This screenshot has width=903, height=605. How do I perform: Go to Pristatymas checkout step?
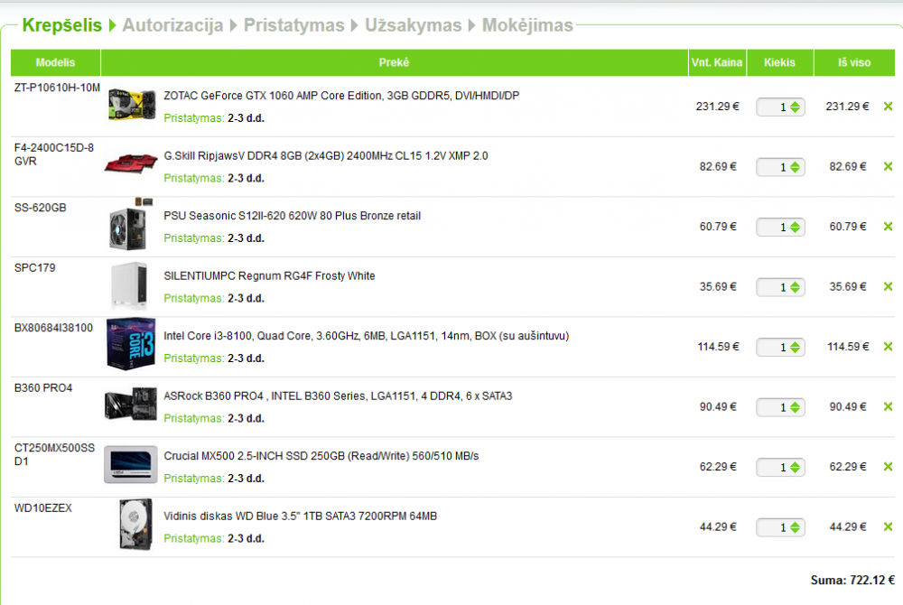(293, 24)
